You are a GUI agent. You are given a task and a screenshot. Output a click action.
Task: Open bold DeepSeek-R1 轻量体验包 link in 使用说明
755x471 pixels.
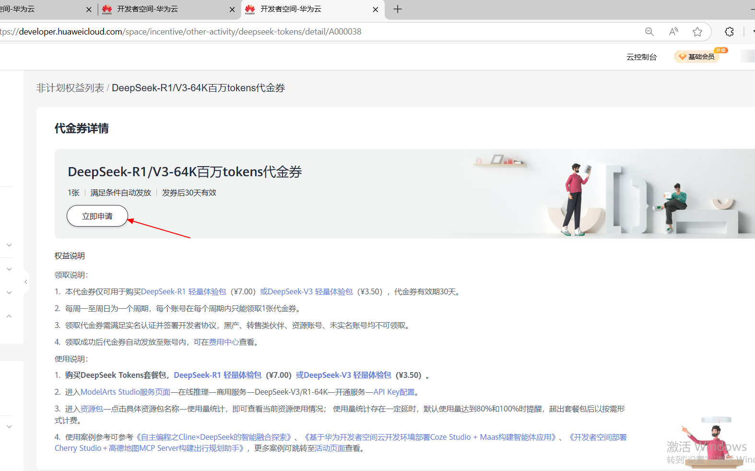217,375
